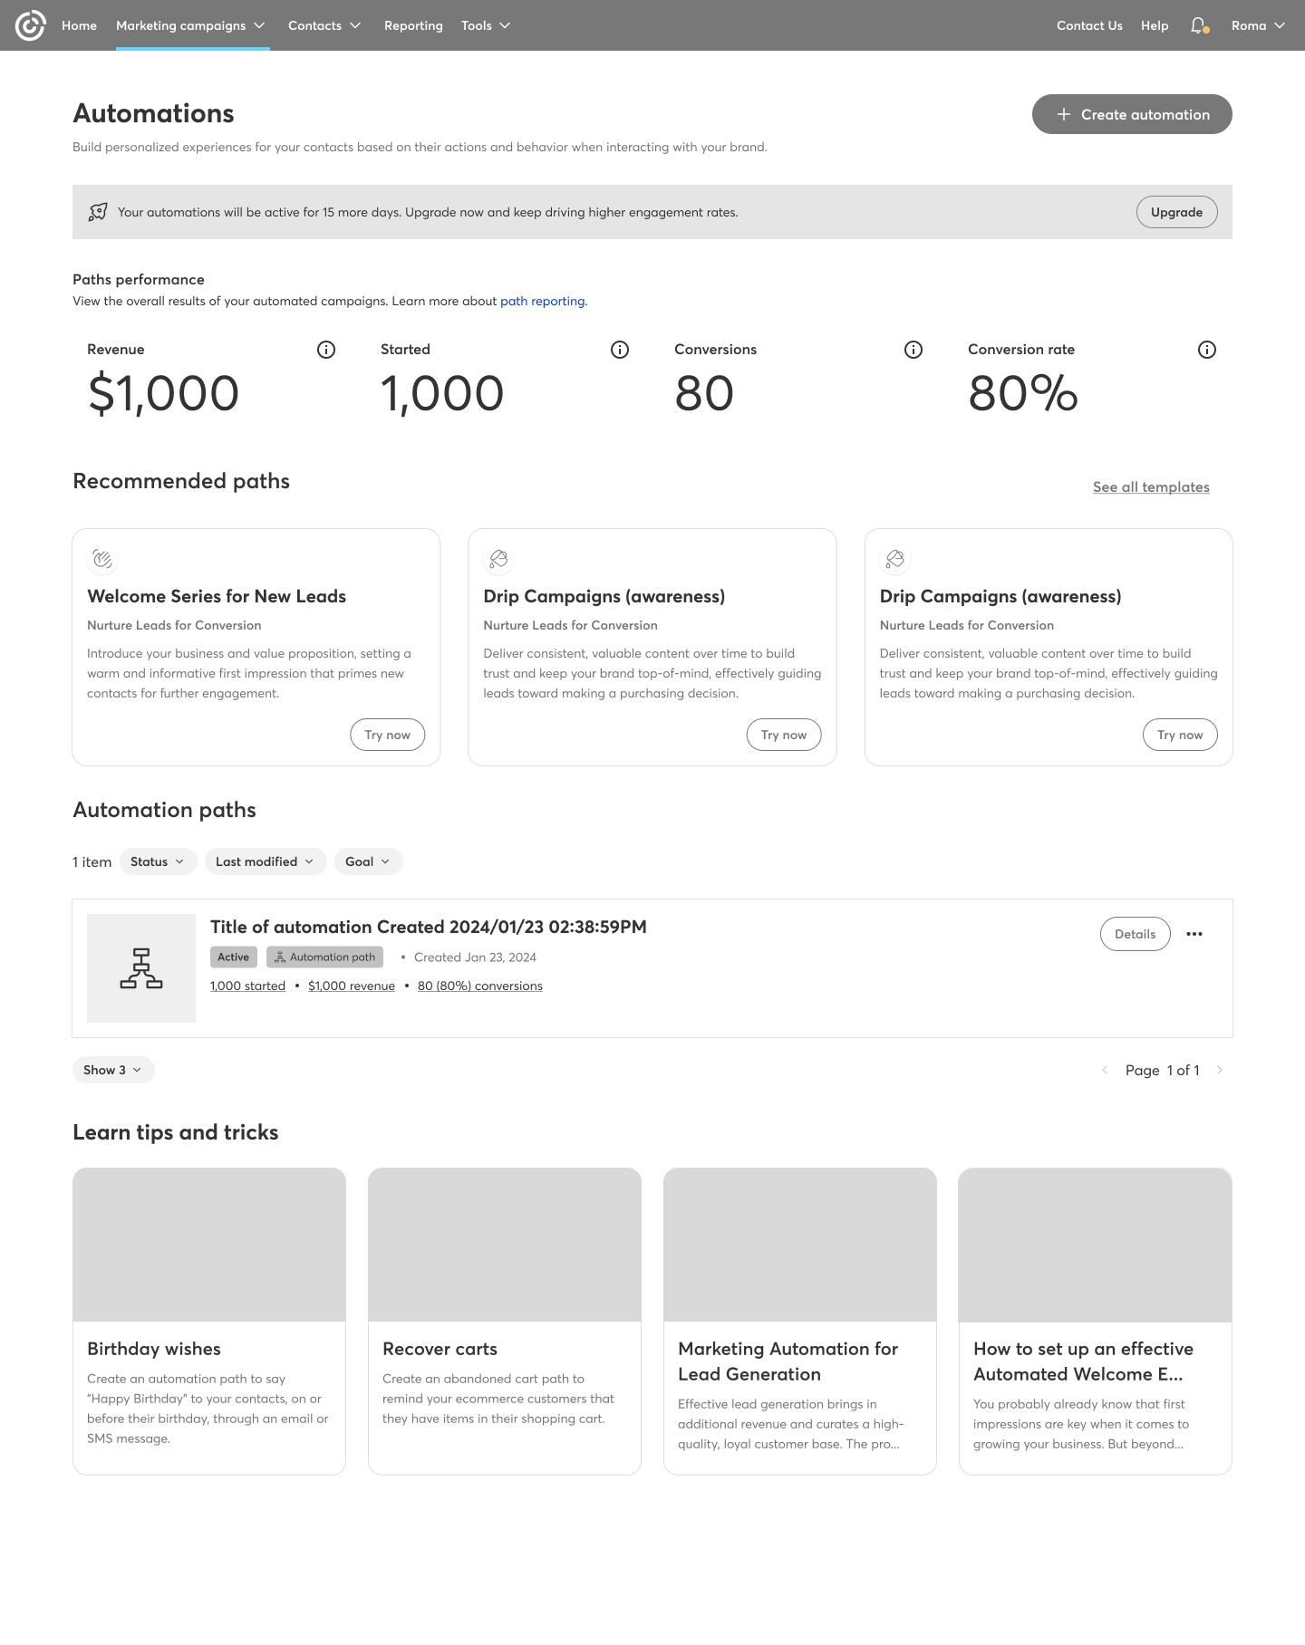Image resolution: width=1305 pixels, height=1645 pixels.
Task: Click the Revenue info icon
Action: (326, 350)
